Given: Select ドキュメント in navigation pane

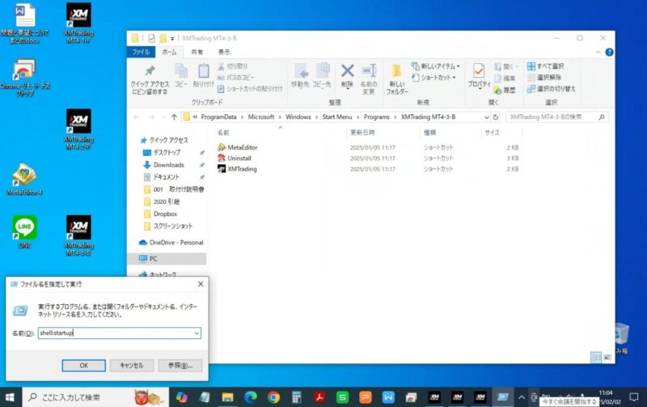Looking at the screenshot, I should (167, 177).
